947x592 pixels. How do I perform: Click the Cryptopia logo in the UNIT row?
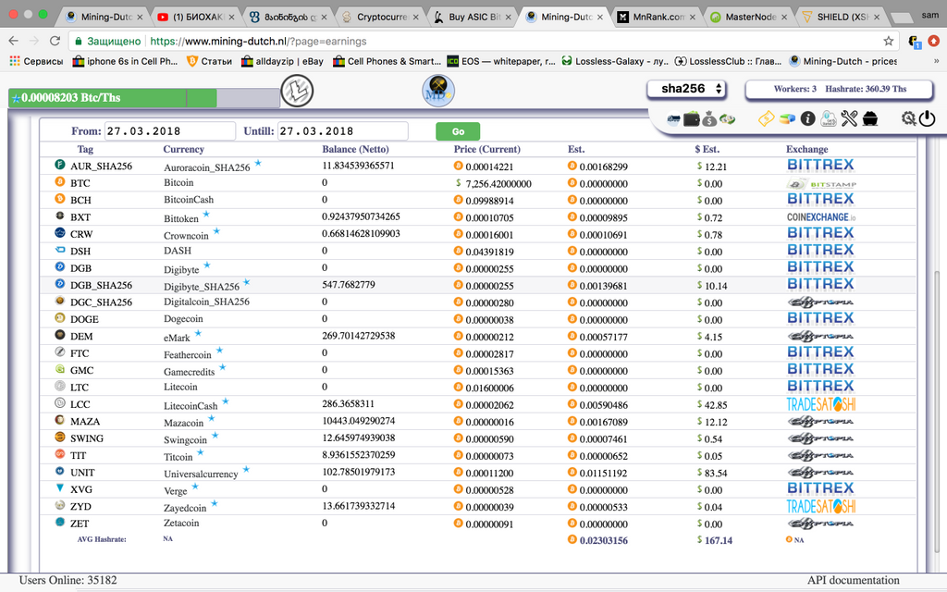click(x=821, y=473)
